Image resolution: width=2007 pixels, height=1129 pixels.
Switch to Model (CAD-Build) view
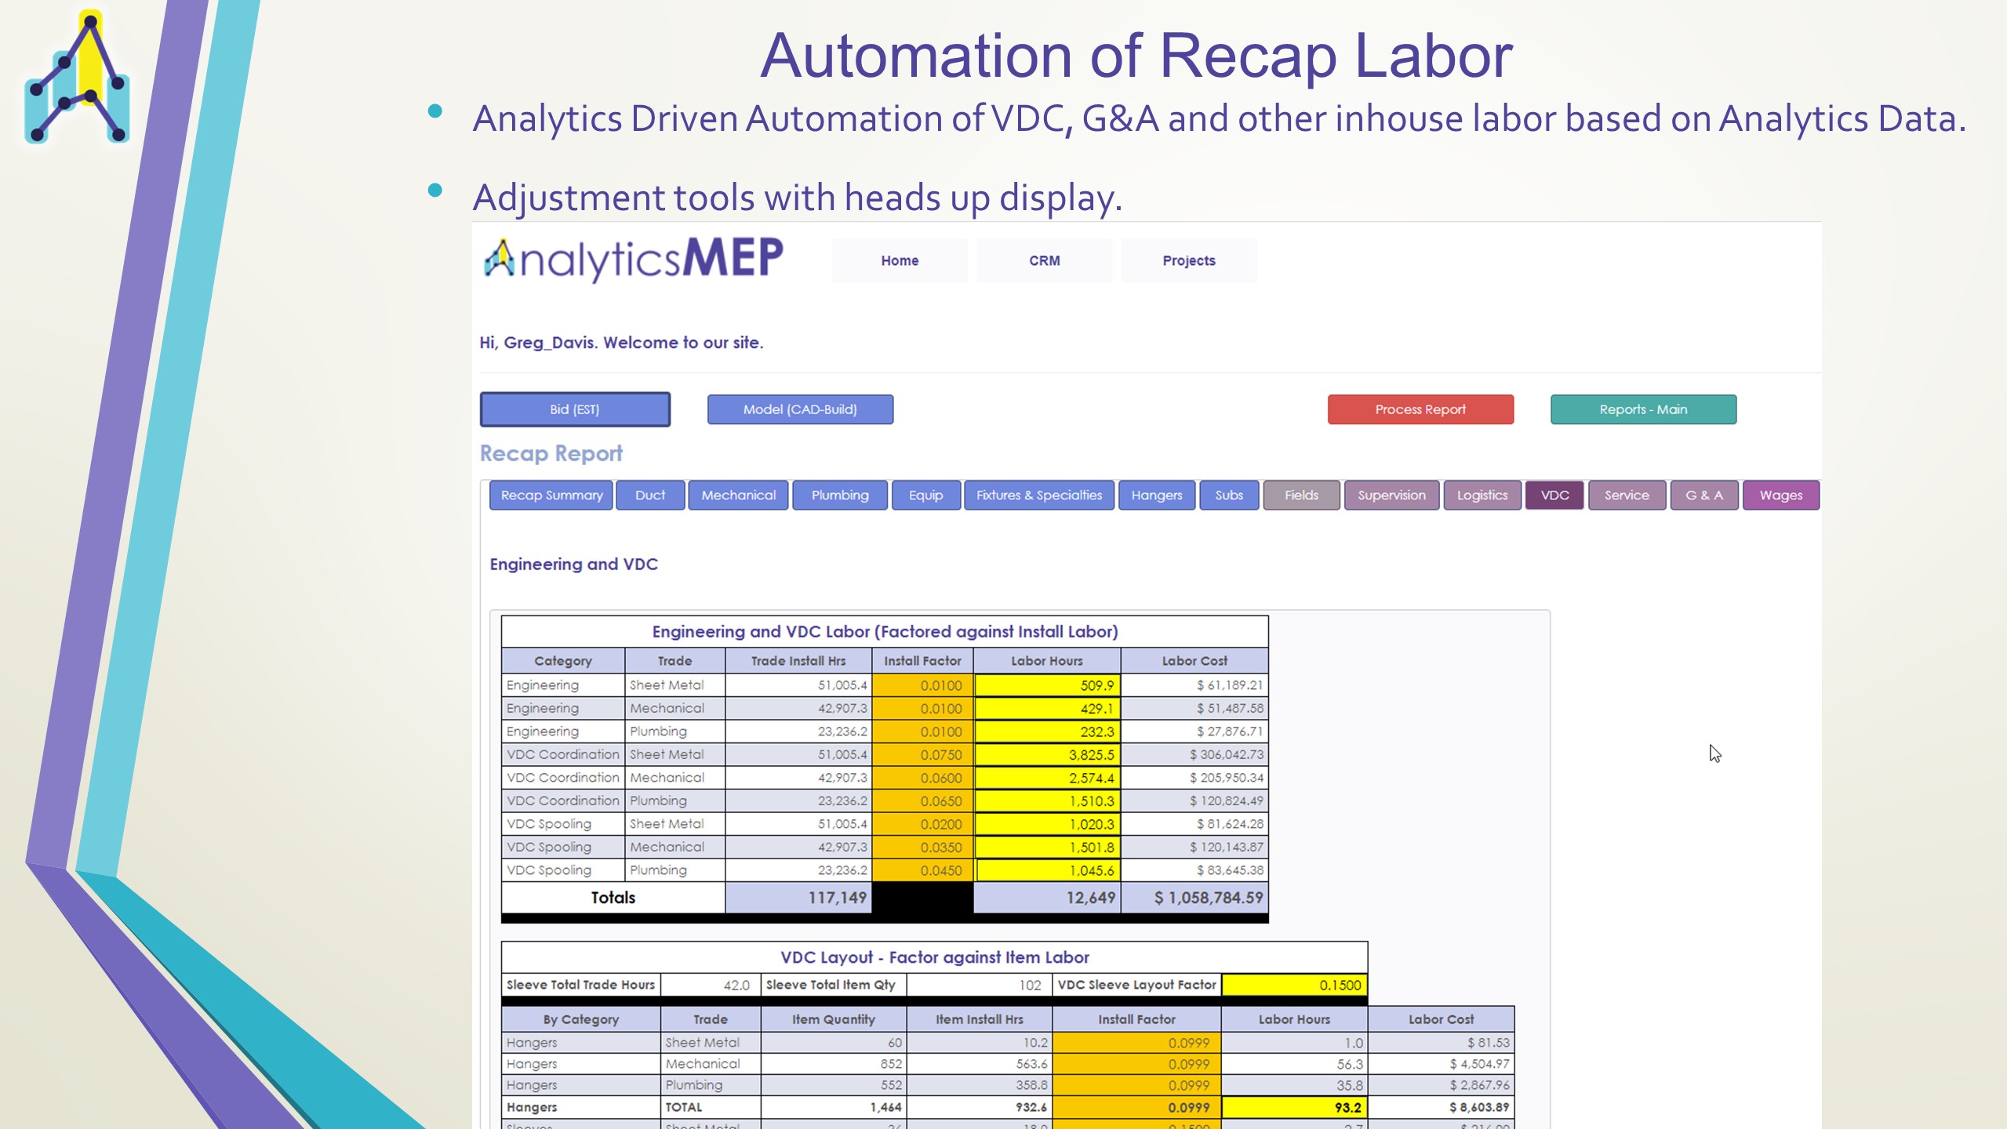coord(799,409)
